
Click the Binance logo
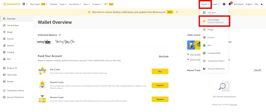tap(11, 4)
